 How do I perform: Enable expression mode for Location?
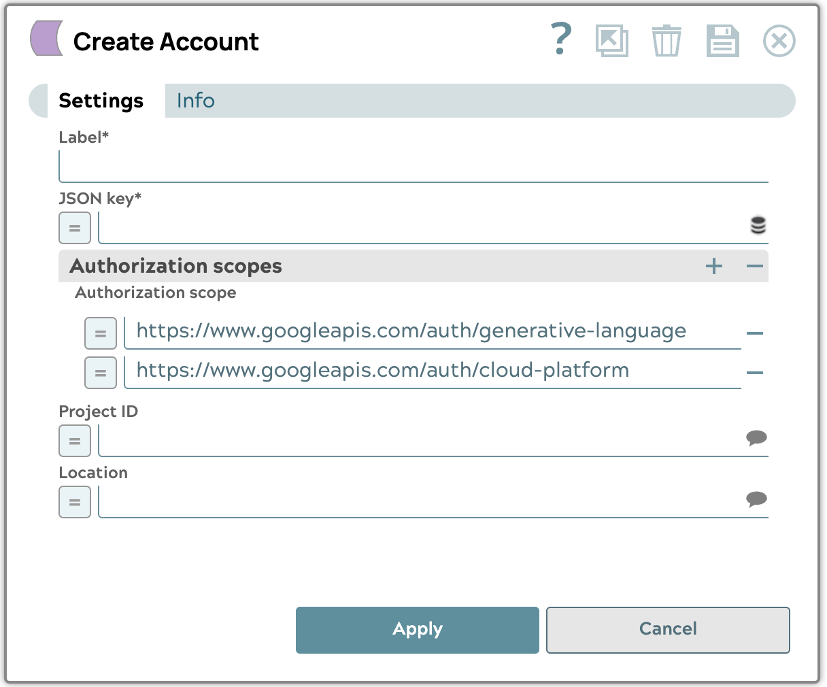click(x=75, y=502)
